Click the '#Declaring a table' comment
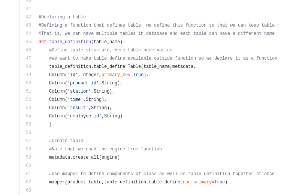 (x=62, y=17)
